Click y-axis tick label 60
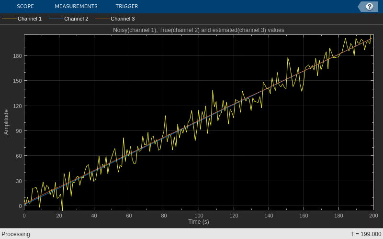 point(19,156)
